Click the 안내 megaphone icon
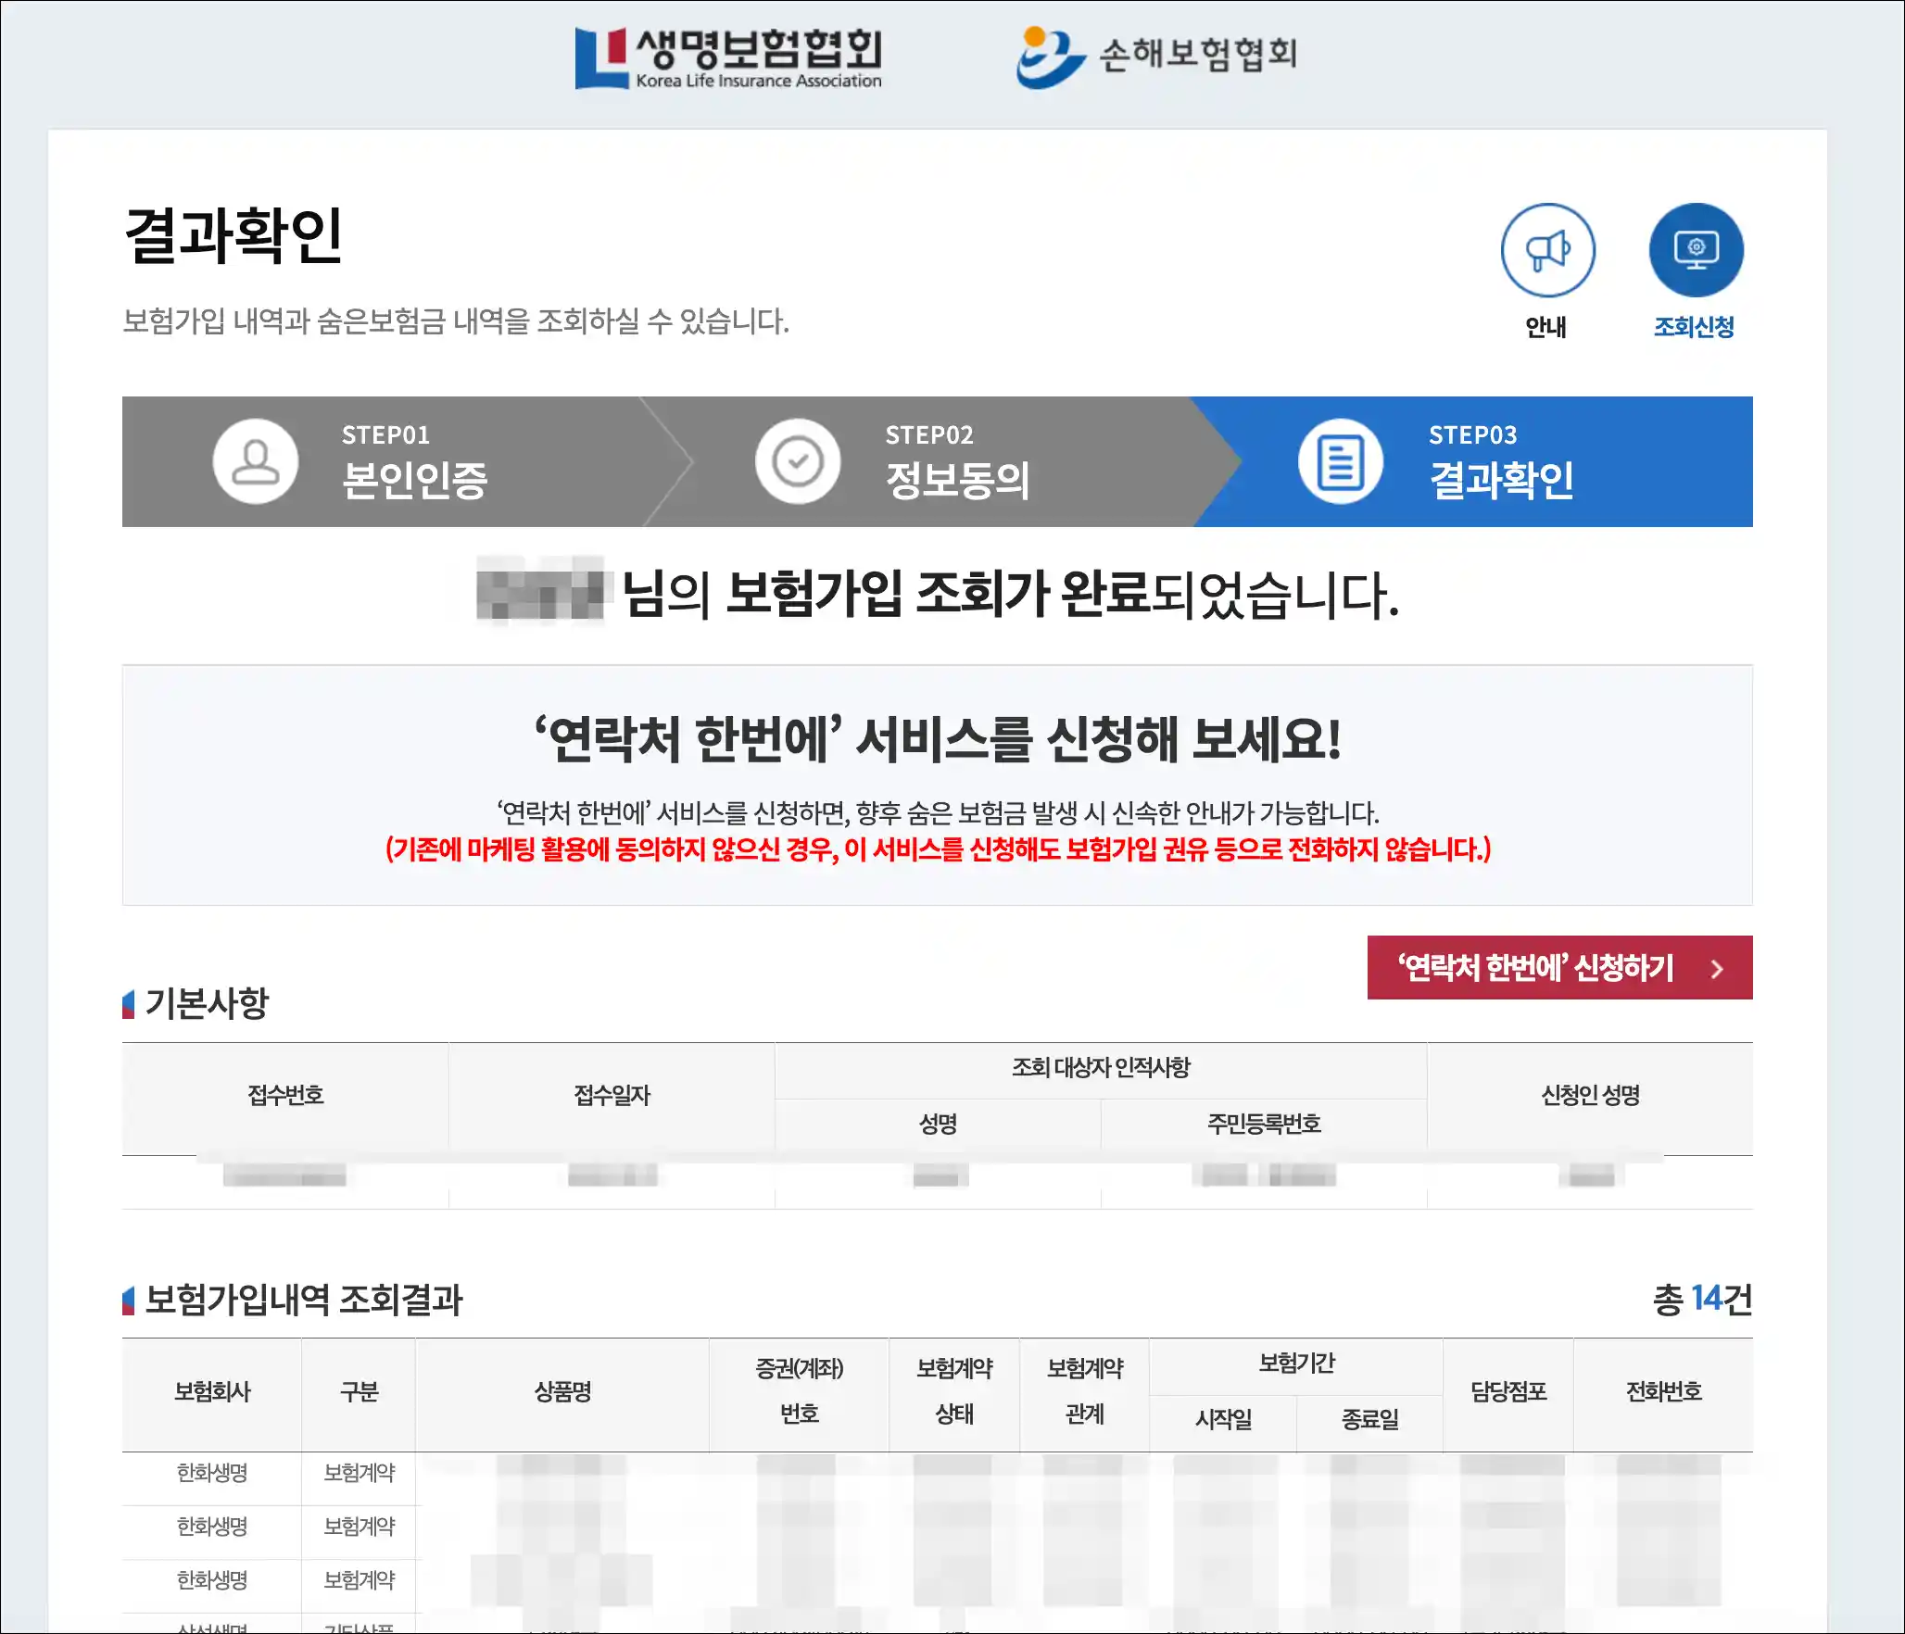This screenshot has height=1634, width=1905. pyautogui.click(x=1546, y=250)
